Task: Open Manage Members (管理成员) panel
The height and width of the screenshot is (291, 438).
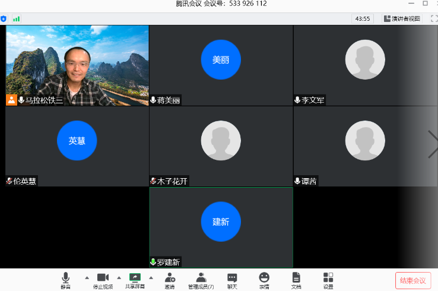Action: pos(201,278)
